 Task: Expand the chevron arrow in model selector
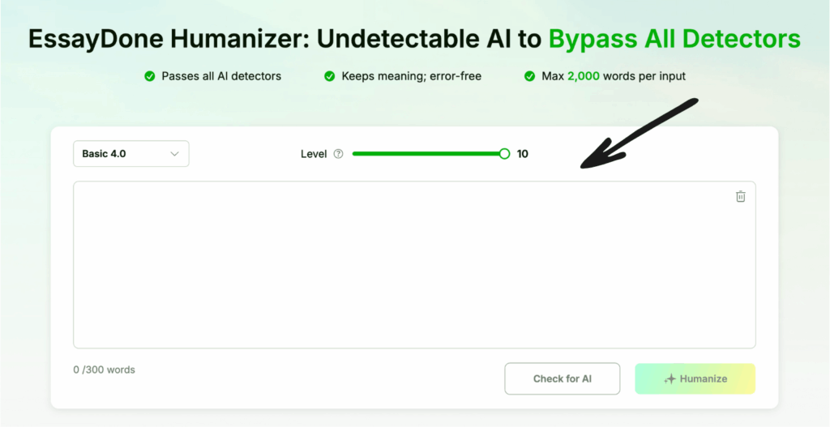(x=174, y=154)
